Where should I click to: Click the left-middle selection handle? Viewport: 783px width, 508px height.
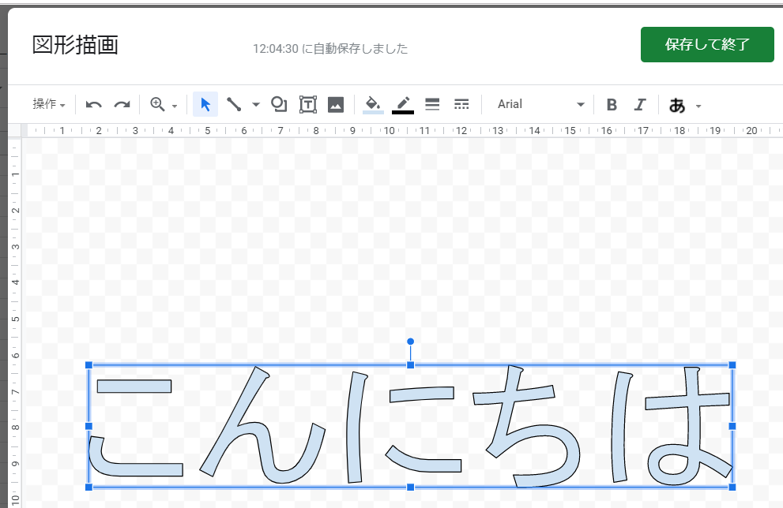tap(88, 426)
